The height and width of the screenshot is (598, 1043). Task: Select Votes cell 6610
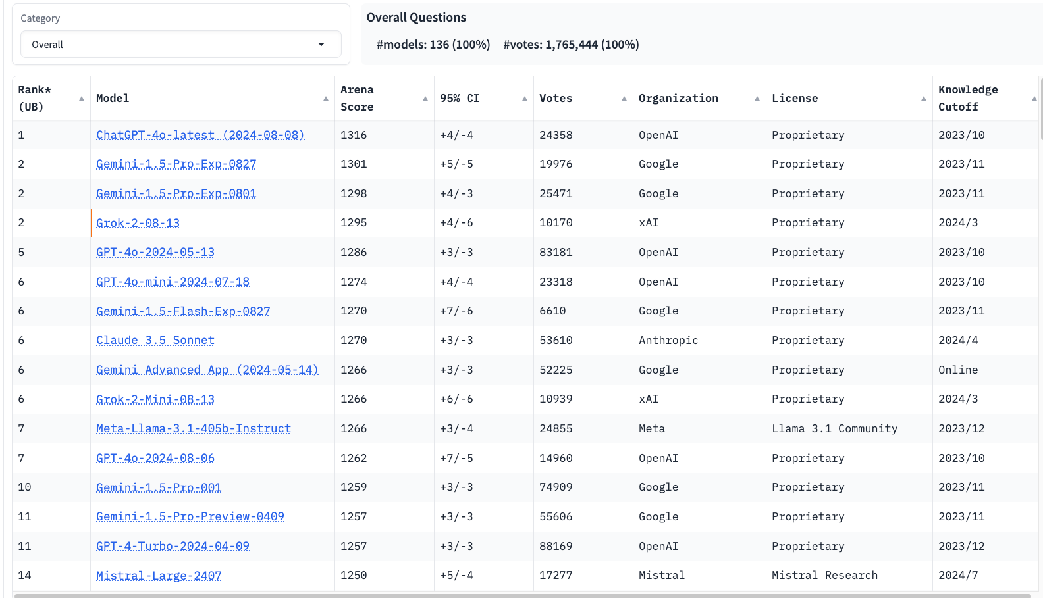[x=583, y=311]
